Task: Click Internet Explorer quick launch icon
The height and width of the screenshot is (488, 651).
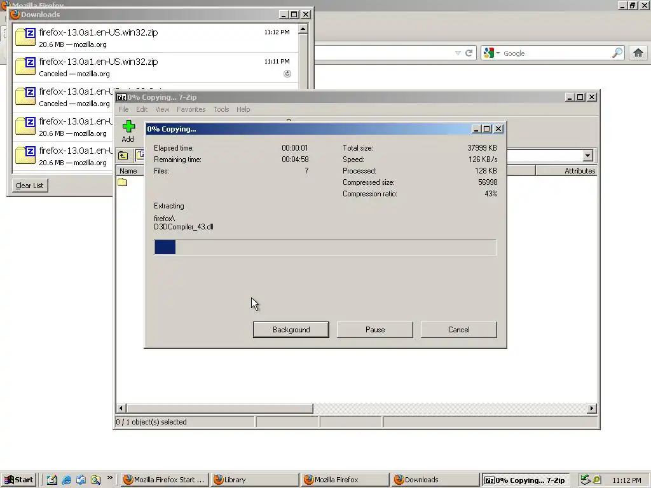Action: pos(66,480)
